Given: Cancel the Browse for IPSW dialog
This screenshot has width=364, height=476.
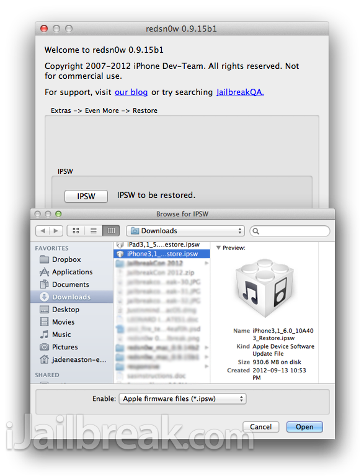Looking at the screenshot, I should pos(260,427).
